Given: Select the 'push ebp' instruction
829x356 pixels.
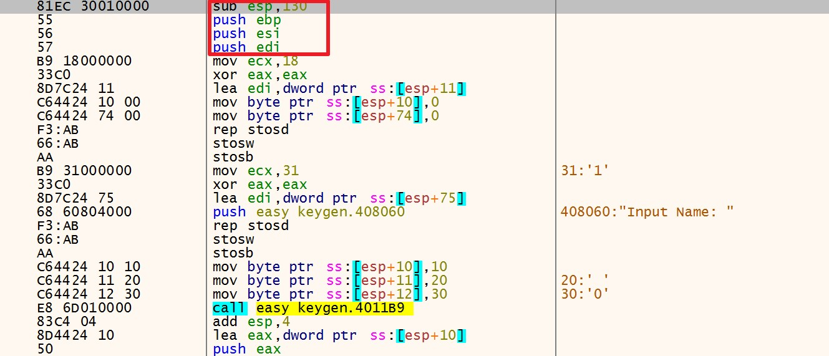Looking at the screenshot, I should pyautogui.click(x=246, y=20).
